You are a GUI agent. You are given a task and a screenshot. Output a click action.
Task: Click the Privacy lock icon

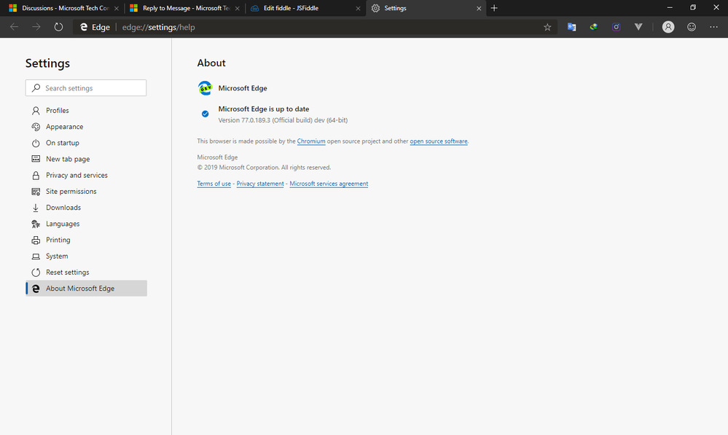click(36, 175)
